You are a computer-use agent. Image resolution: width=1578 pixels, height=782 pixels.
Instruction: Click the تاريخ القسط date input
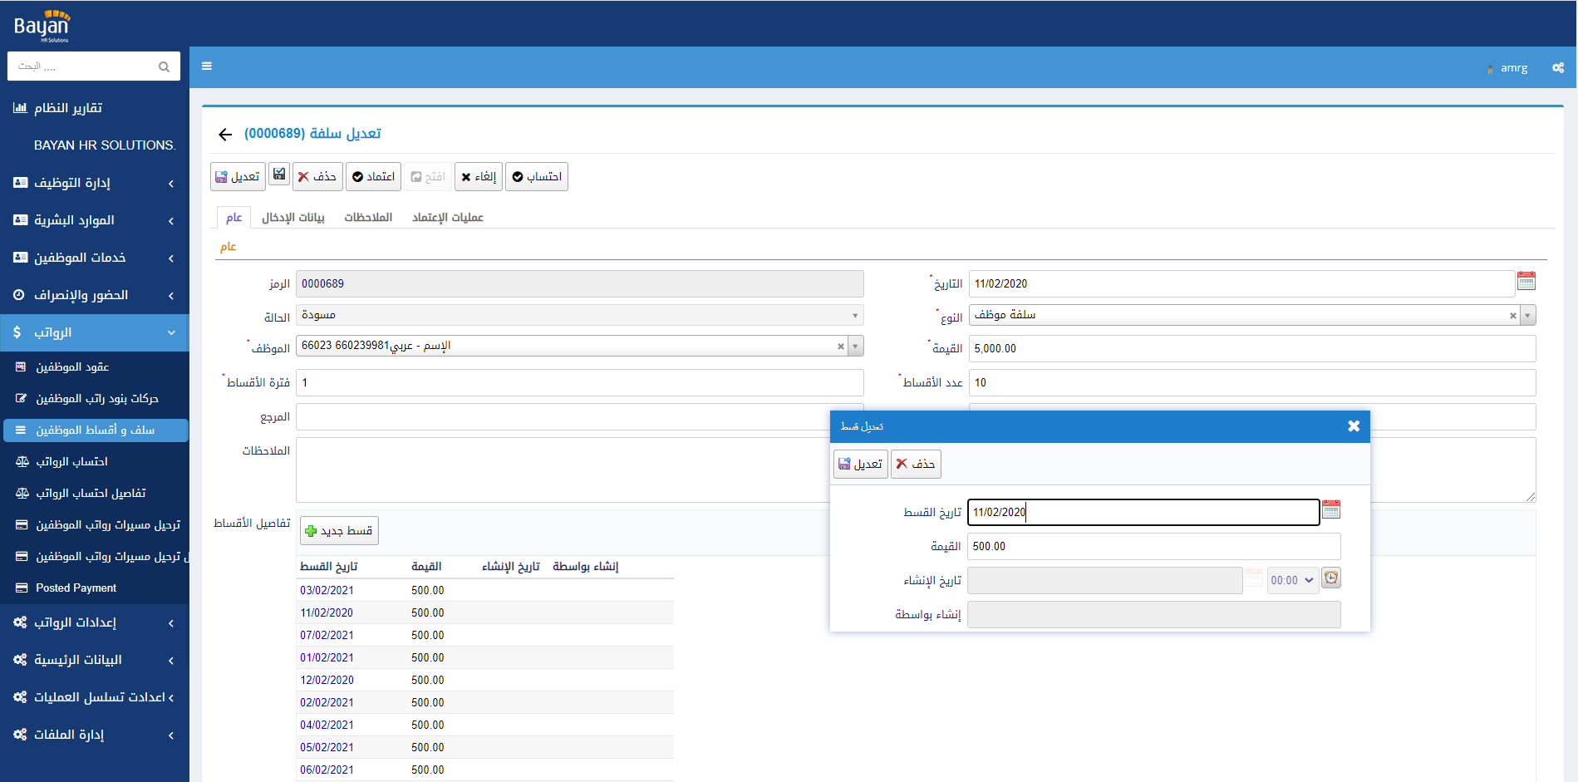point(1143,512)
